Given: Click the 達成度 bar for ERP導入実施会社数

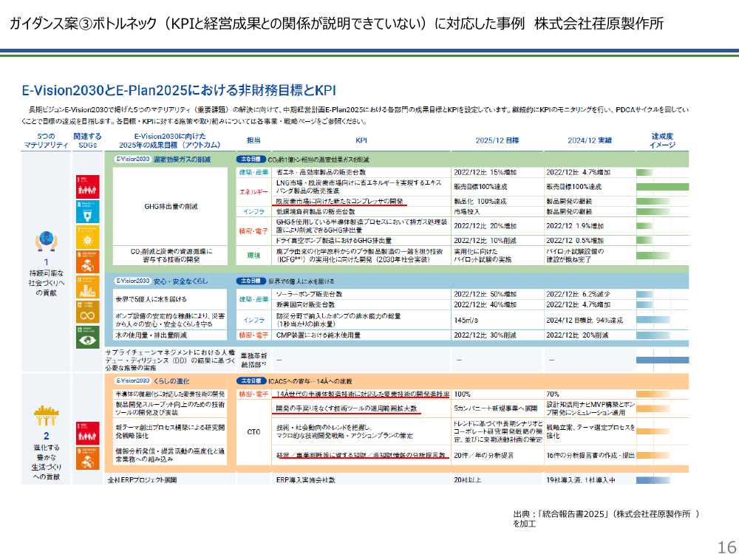Looking at the screenshot, I should point(653,480).
